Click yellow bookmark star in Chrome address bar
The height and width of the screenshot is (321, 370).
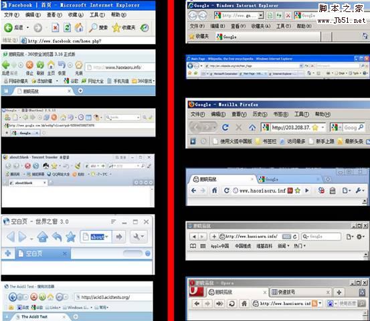pos(297,190)
